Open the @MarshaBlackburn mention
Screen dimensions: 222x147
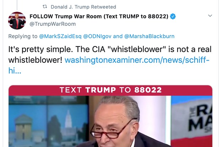point(150,36)
